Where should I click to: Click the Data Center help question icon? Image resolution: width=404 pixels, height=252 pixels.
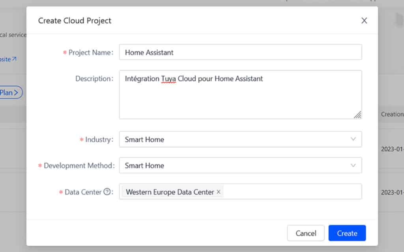[x=107, y=192]
